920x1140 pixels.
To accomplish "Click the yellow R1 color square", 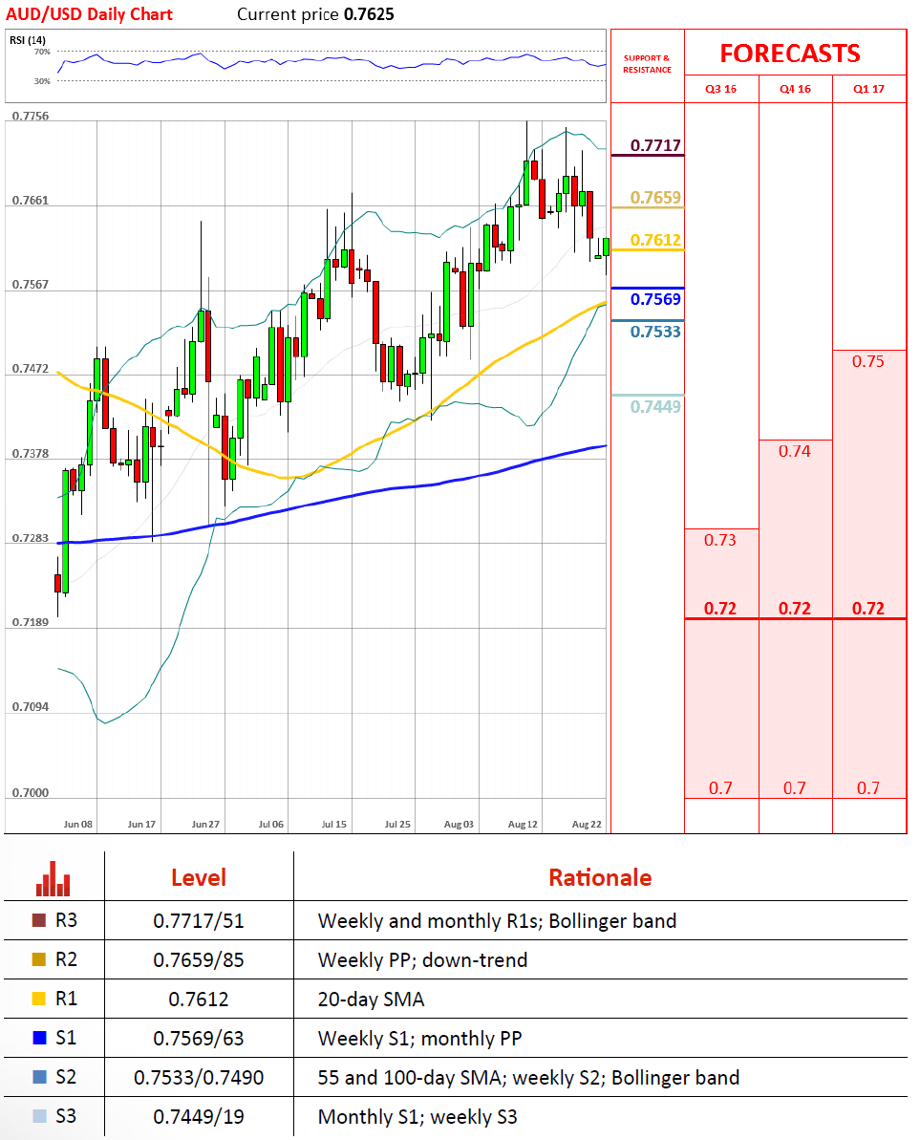I will (38, 1000).
